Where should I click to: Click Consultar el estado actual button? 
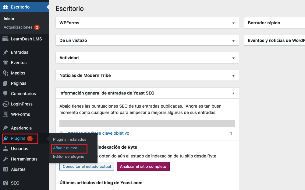pos(87,166)
